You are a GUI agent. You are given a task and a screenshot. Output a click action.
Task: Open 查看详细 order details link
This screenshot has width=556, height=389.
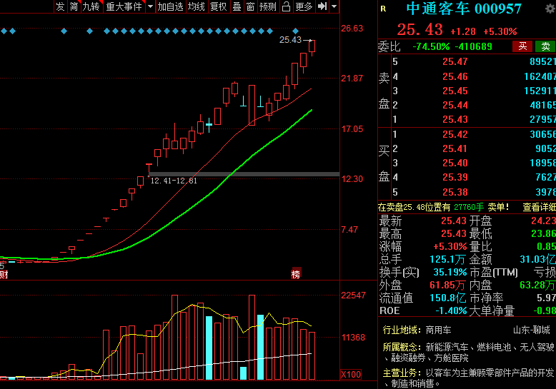coord(539,207)
